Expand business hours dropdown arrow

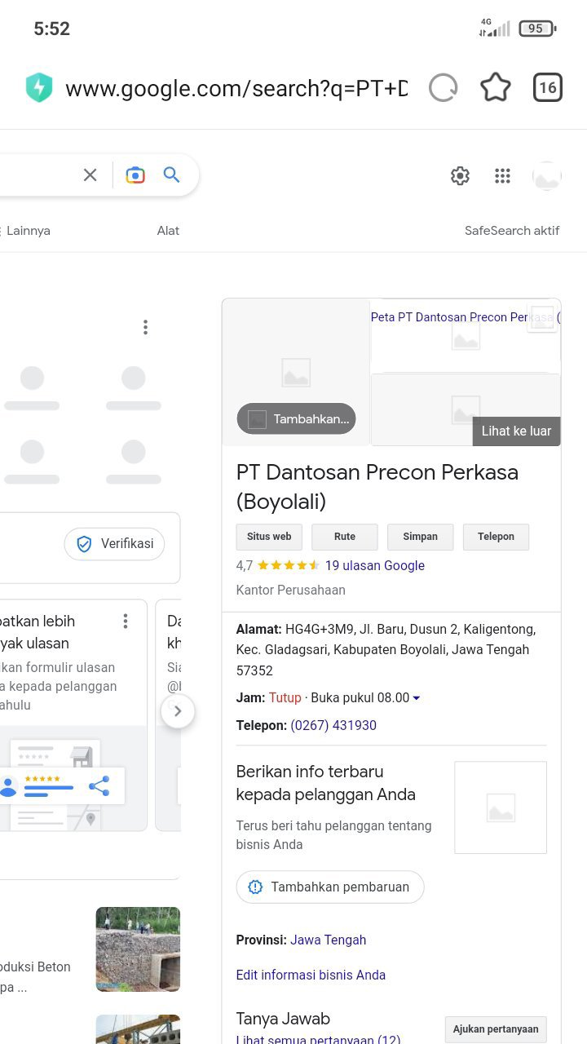[x=417, y=698]
